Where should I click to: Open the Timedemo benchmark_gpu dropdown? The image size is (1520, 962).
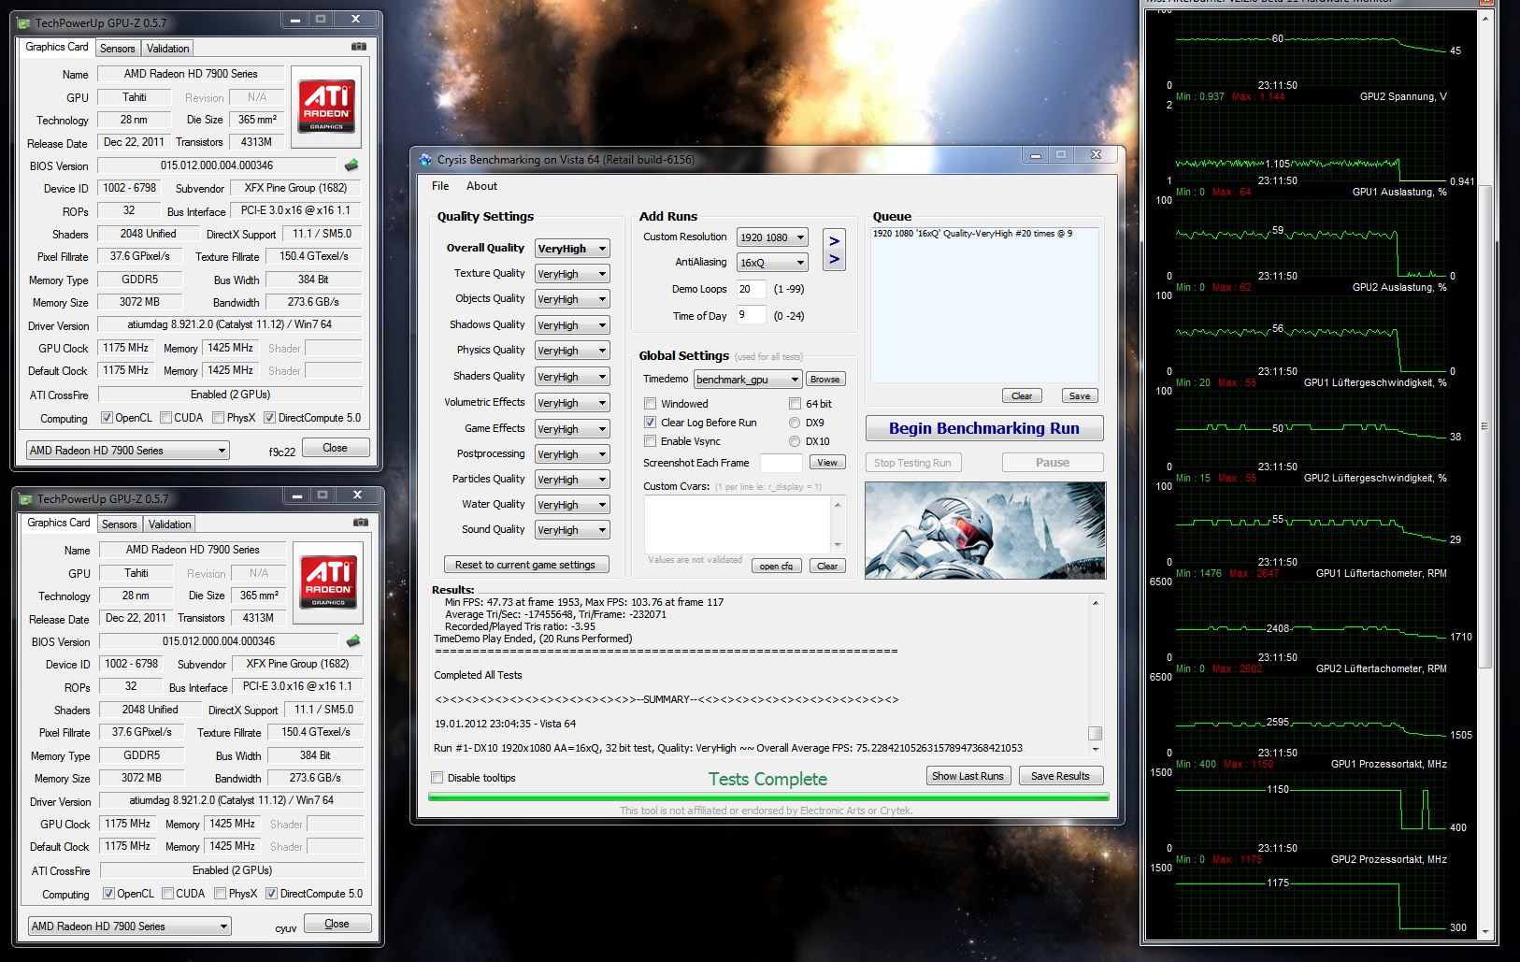click(x=748, y=379)
